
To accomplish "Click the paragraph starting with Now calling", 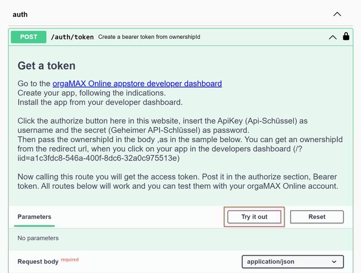I will coord(177,181).
